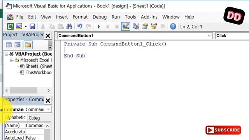Click the Find binoculars icon
The width and height of the screenshot is (249, 140).
coord(69,26)
